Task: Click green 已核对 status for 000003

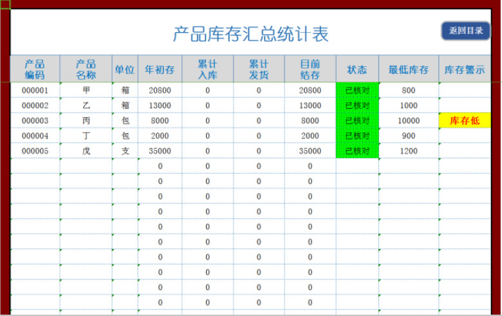Action: [x=357, y=121]
